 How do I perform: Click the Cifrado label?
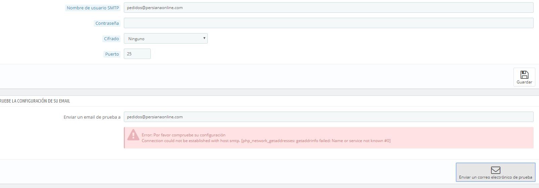click(x=111, y=39)
